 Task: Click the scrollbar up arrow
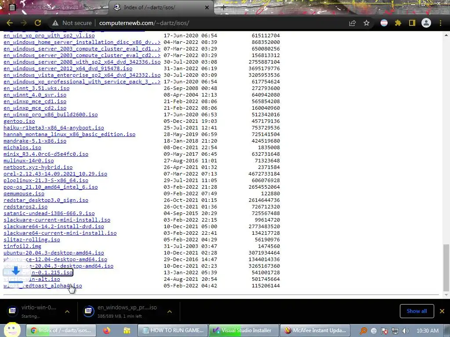coord(446,35)
